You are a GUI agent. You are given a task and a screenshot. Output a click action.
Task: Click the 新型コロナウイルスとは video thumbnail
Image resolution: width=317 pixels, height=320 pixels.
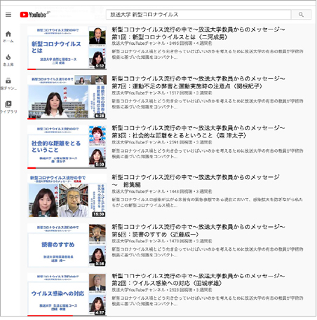67,48
